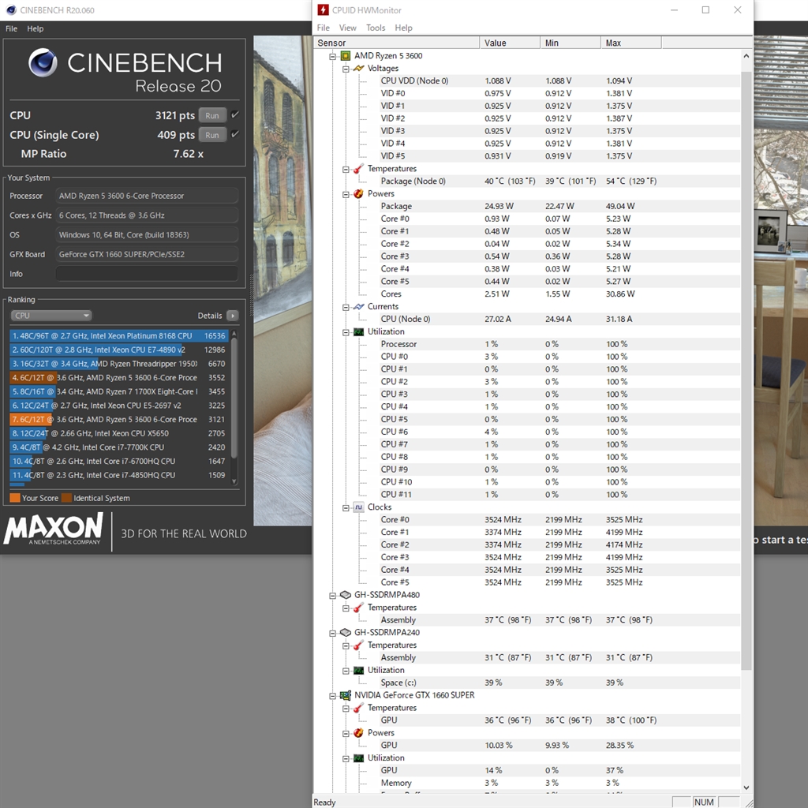Click the Utilization icon under the NVIDIA GPU
Screen dimensions: 808x808
pos(359,758)
